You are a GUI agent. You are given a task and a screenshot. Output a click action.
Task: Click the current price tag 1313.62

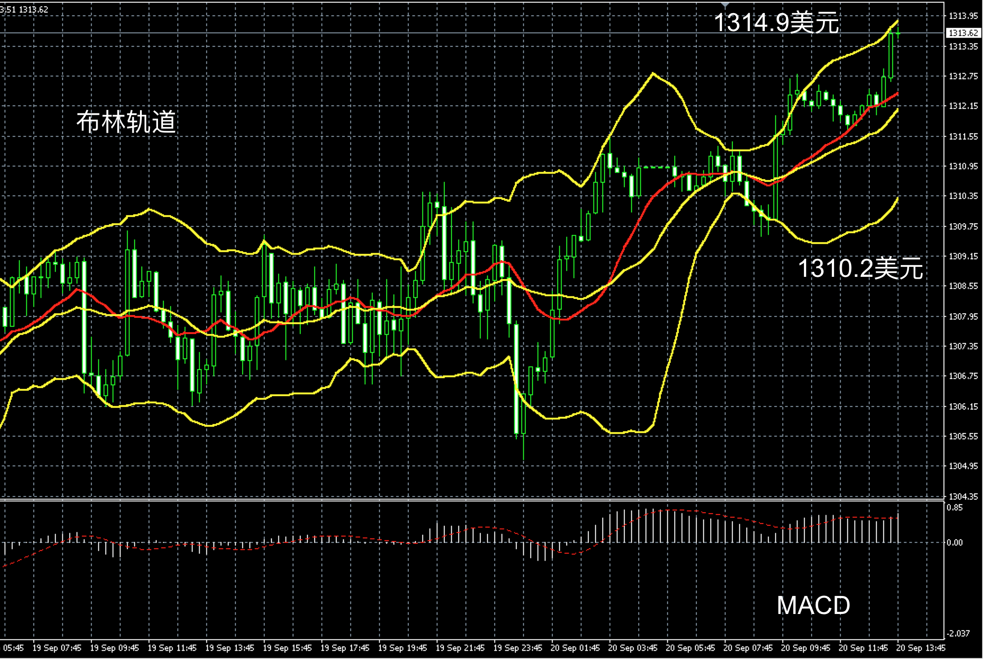coord(963,33)
